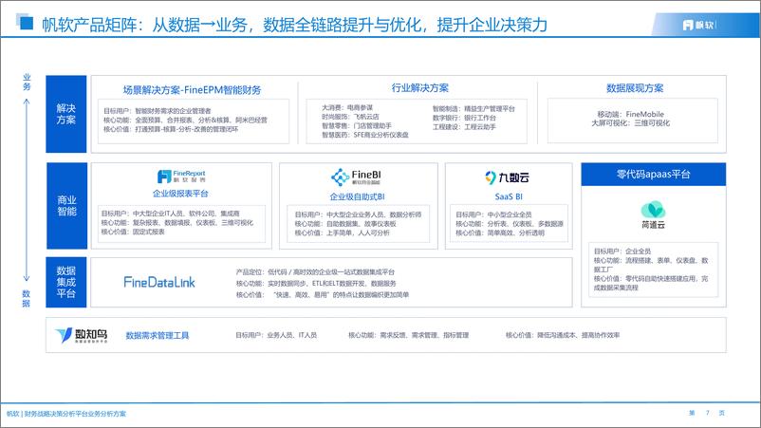Click the 企业级报表平台 label

tap(180, 194)
